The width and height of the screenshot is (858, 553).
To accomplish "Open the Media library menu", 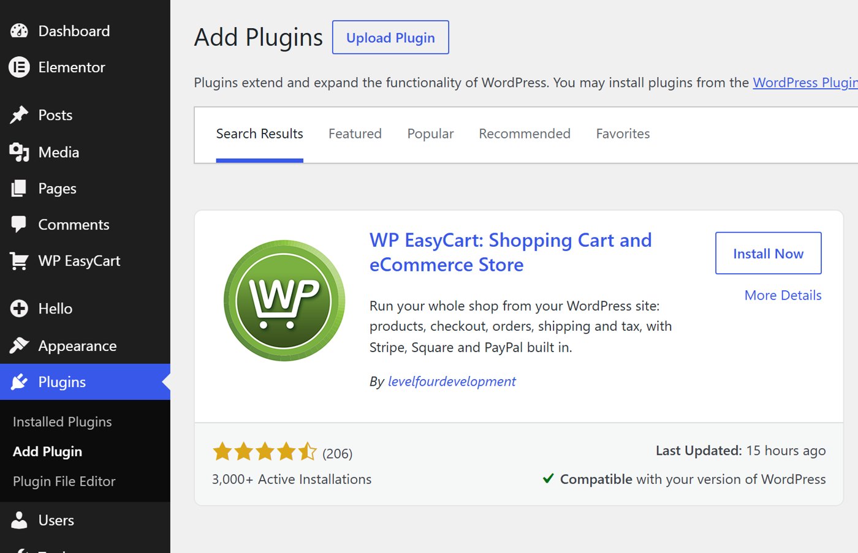I will [59, 152].
